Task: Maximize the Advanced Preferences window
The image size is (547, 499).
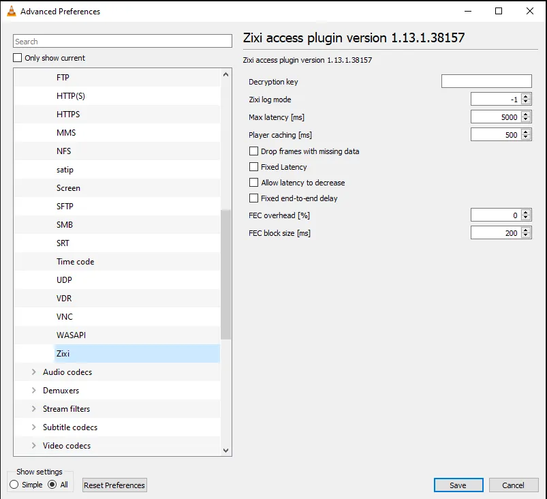Action: tap(499, 11)
